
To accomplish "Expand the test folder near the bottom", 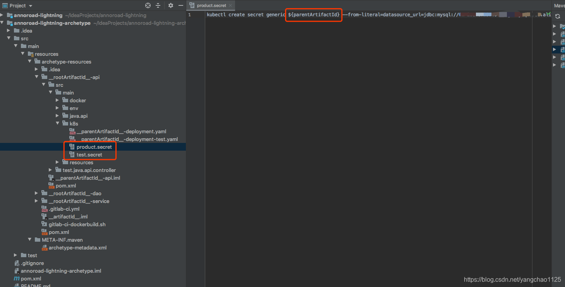I will tap(15, 255).
